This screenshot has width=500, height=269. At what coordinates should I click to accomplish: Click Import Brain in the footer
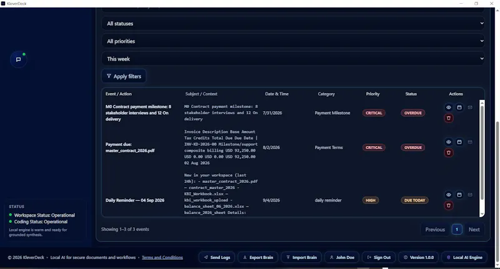click(x=301, y=257)
